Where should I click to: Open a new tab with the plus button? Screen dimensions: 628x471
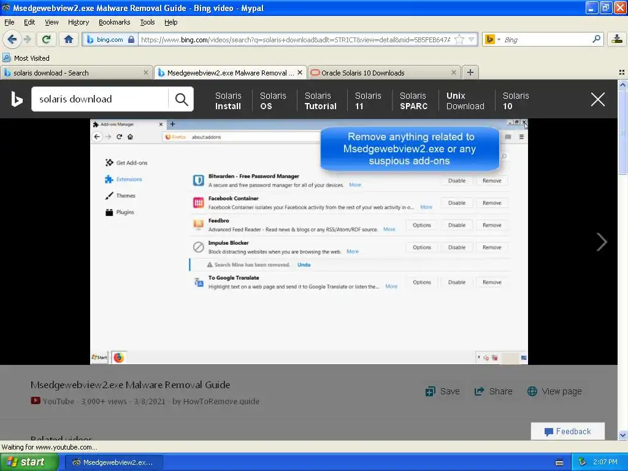click(470, 72)
